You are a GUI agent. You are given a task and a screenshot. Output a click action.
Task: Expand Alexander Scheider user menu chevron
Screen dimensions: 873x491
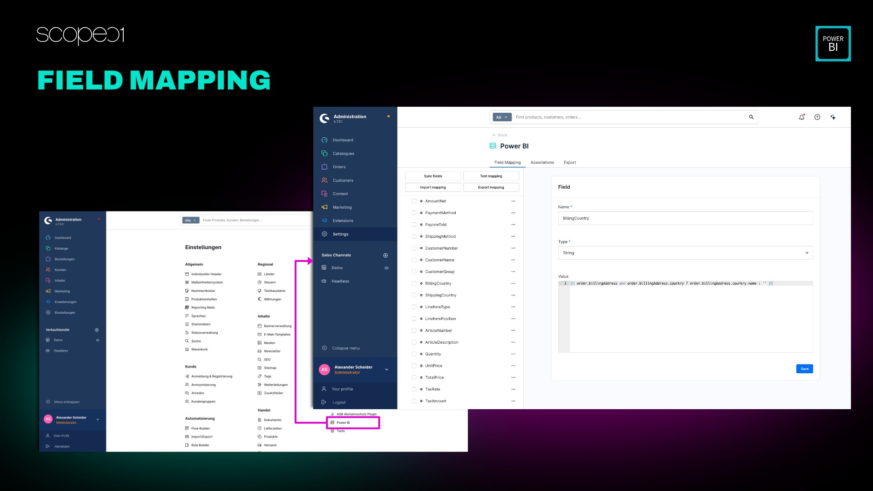[386, 370]
